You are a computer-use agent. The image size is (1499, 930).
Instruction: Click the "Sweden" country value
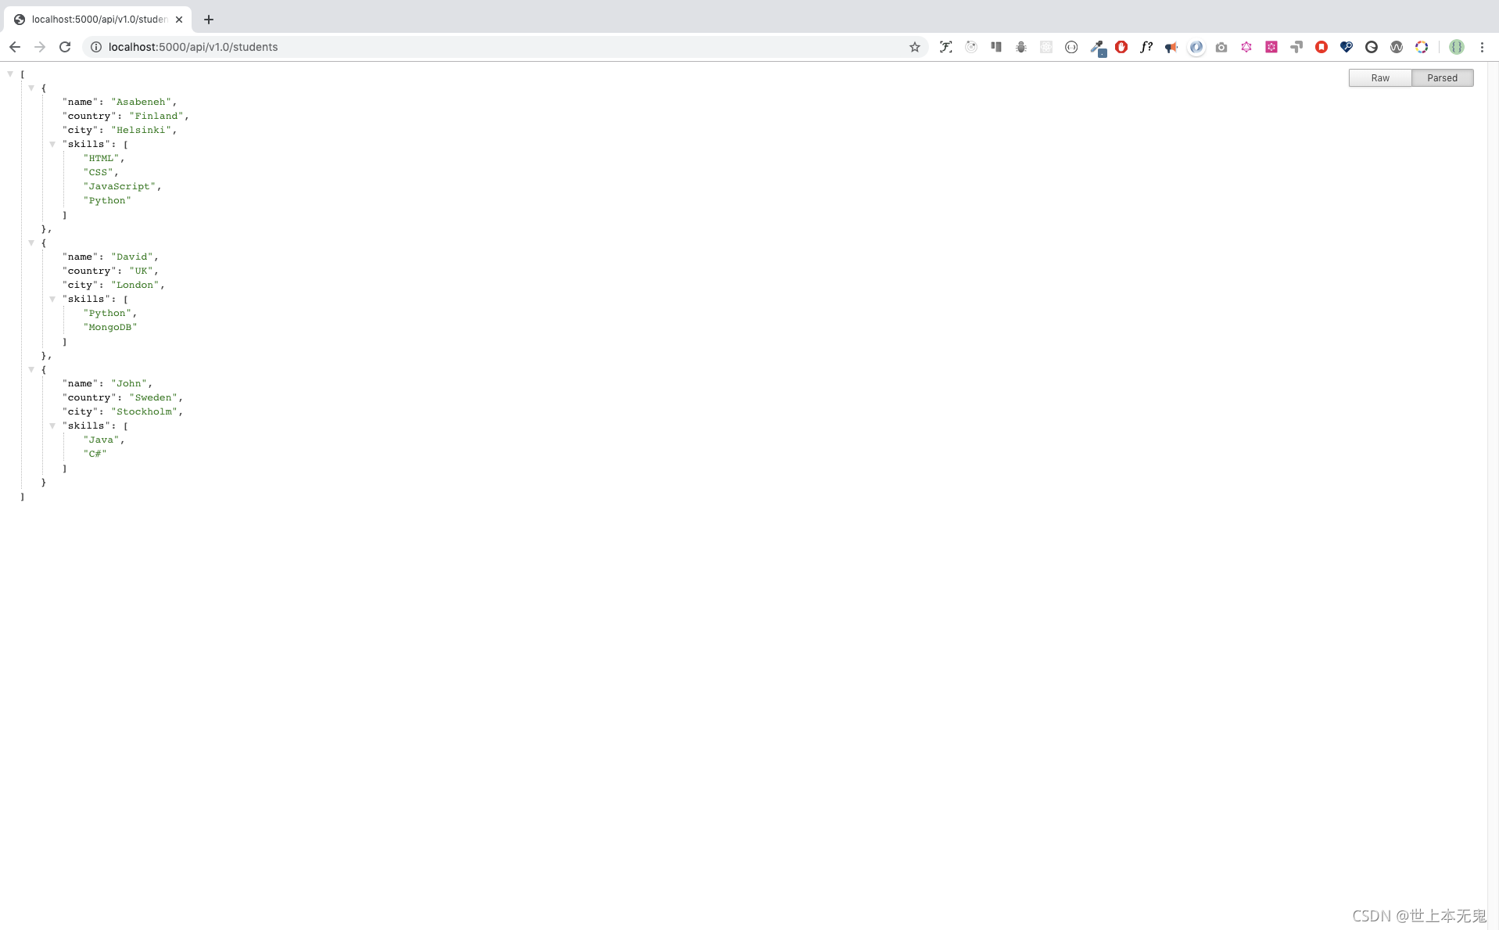click(153, 397)
